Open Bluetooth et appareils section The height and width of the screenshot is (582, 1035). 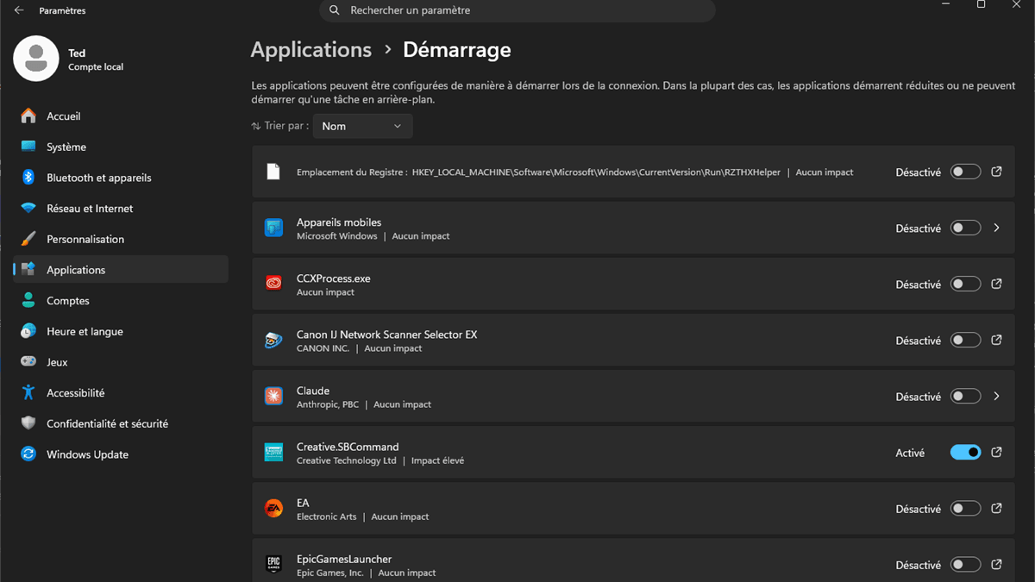click(121, 178)
